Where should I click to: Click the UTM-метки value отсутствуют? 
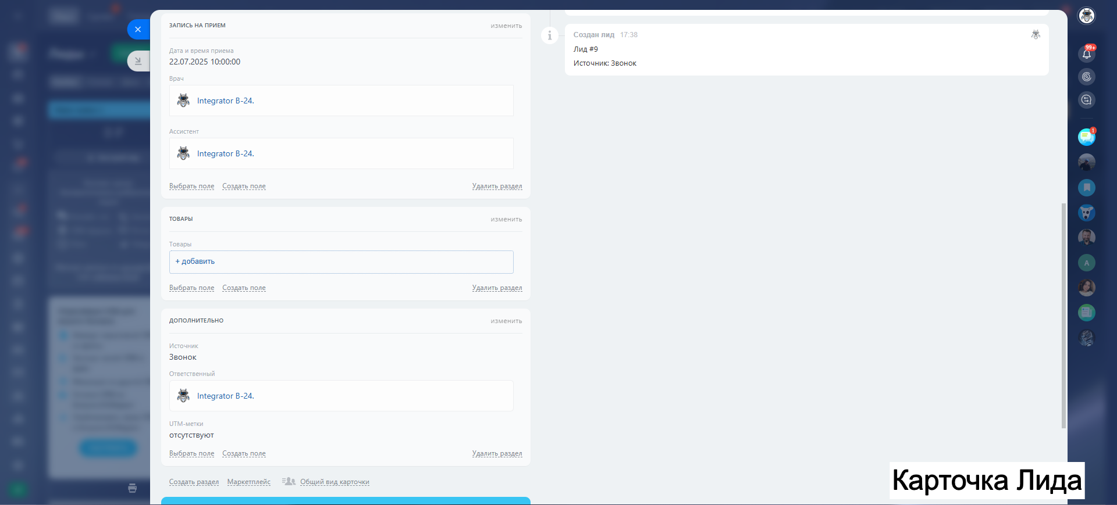(x=191, y=435)
